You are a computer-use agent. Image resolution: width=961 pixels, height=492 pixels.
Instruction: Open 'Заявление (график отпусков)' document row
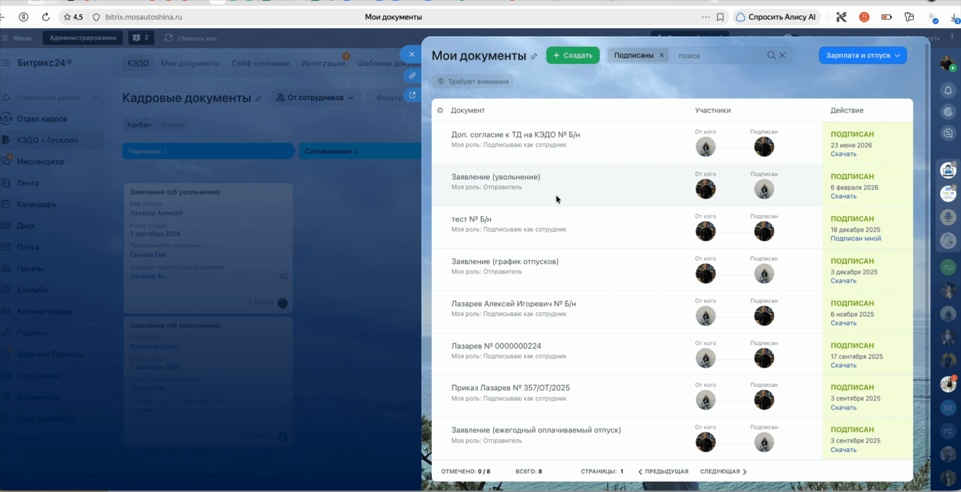(x=672, y=270)
